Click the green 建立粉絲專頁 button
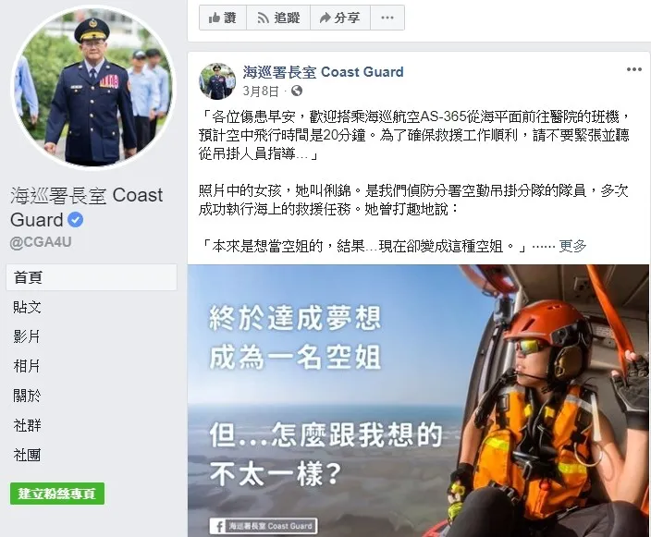651x537 pixels. 57,494
